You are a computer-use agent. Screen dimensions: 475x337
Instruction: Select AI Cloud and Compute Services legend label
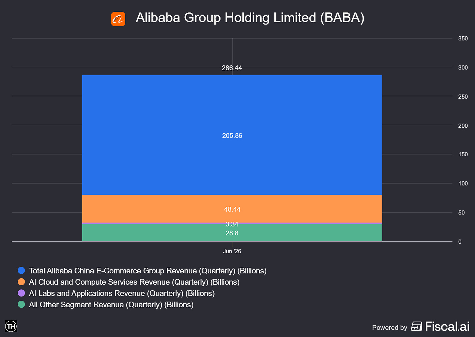[x=134, y=282]
